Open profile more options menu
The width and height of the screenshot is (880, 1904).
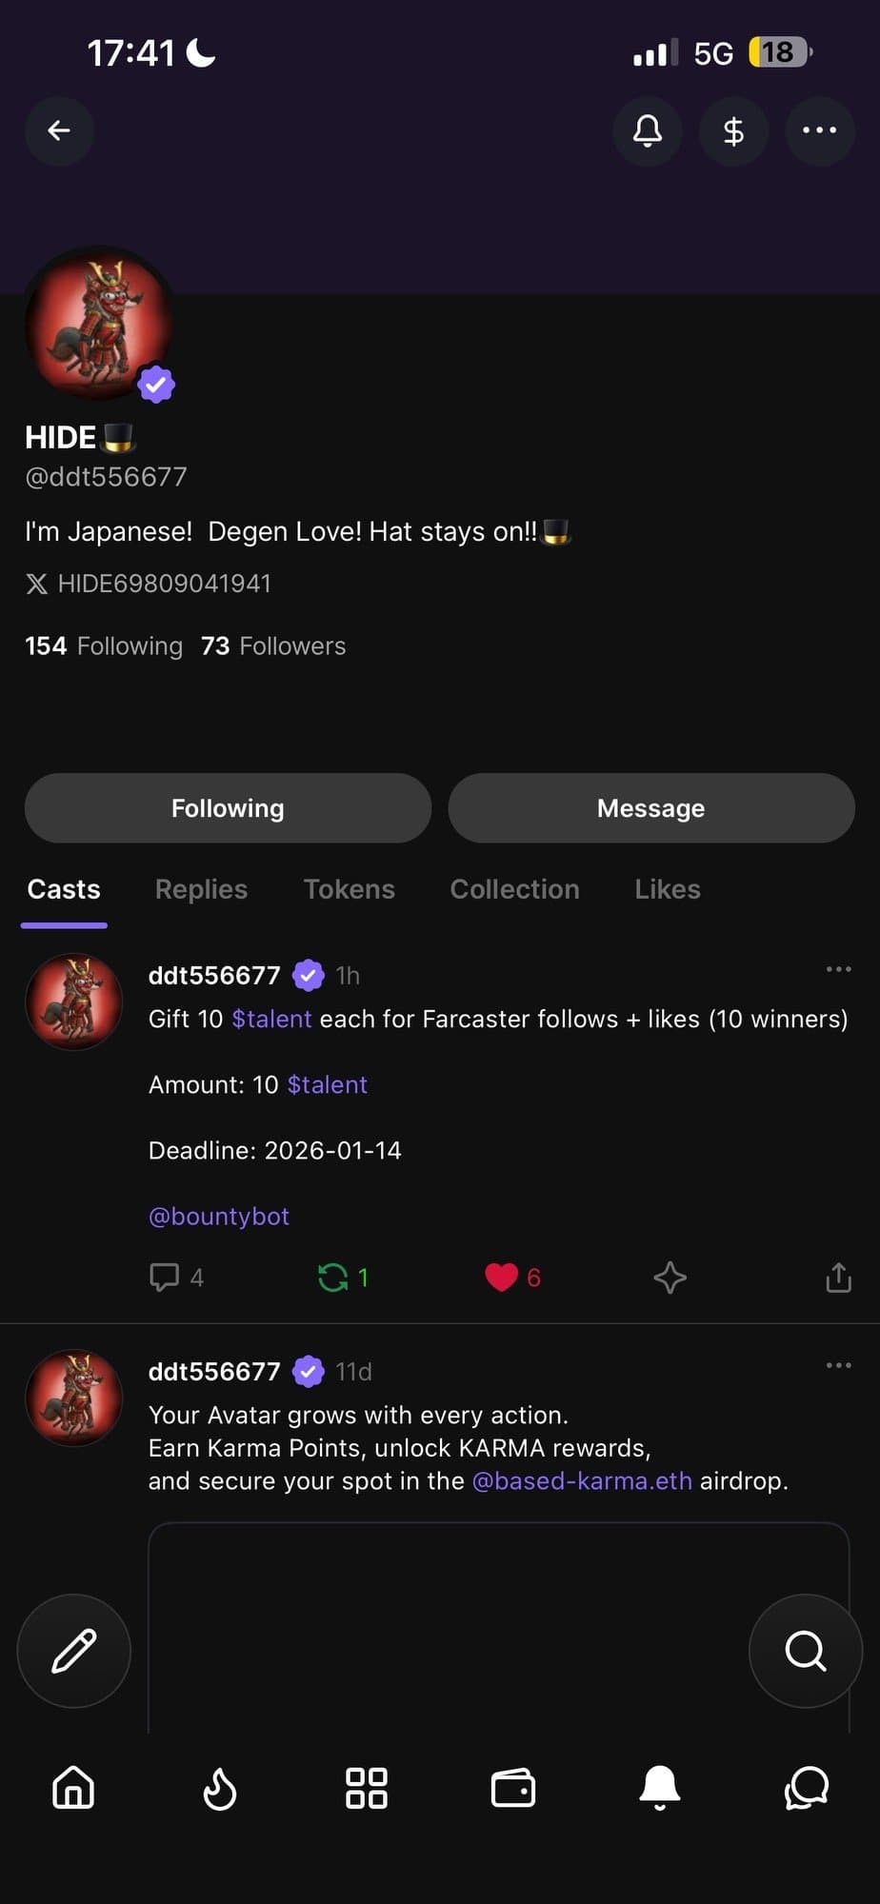(819, 130)
